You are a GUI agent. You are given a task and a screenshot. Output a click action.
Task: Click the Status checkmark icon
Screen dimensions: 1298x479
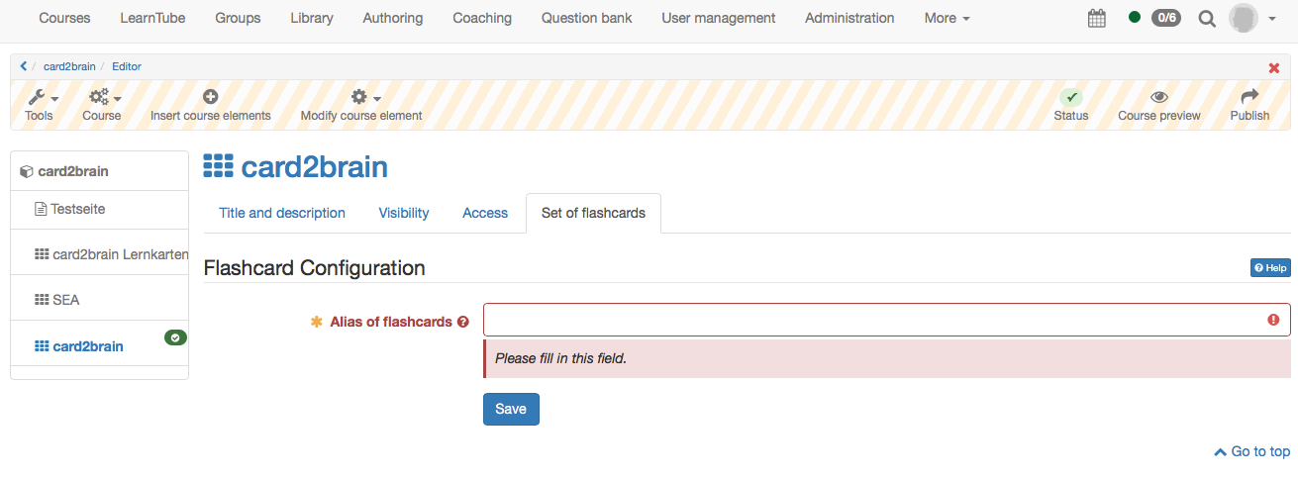pos(1071,97)
